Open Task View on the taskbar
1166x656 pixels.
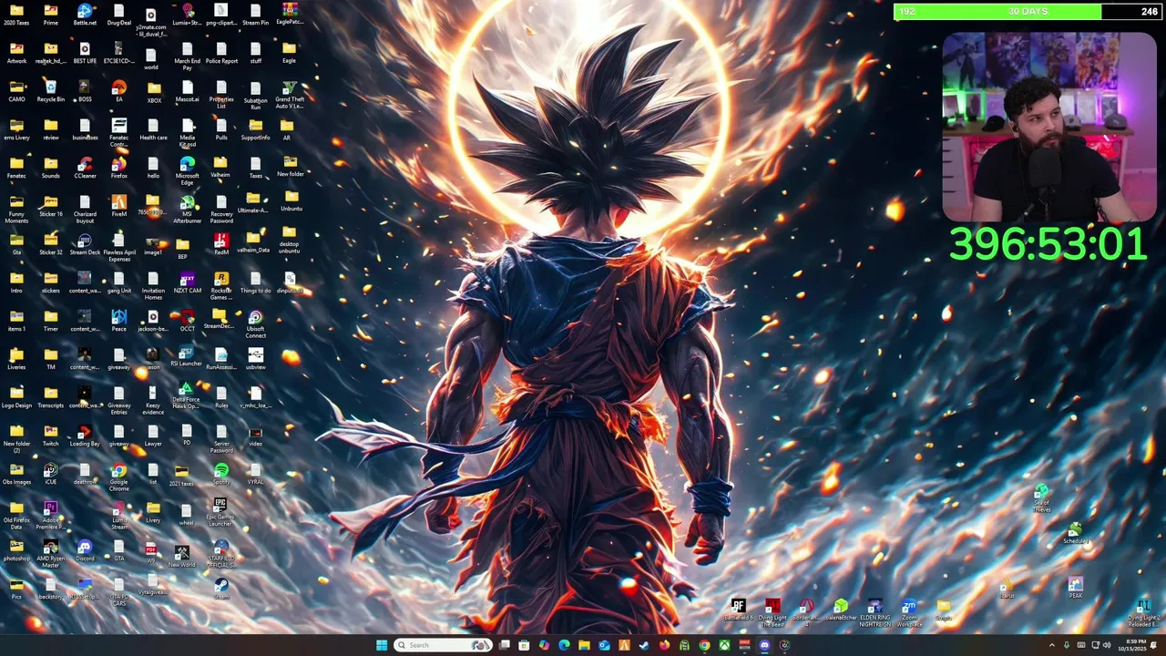pos(504,645)
